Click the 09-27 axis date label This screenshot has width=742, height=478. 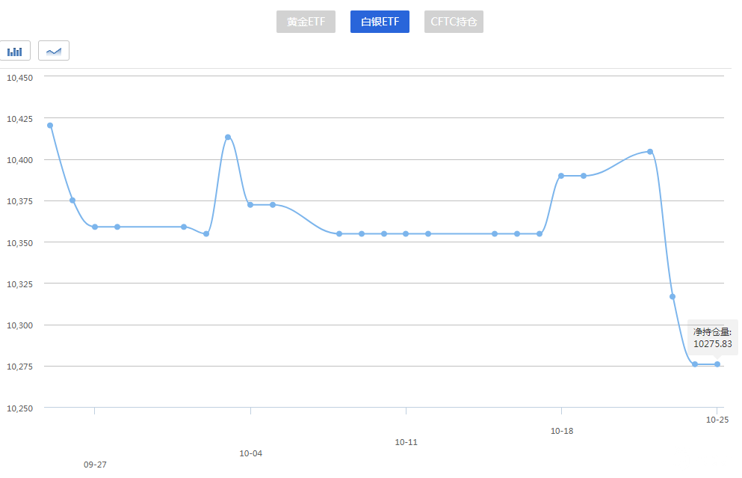pos(95,465)
